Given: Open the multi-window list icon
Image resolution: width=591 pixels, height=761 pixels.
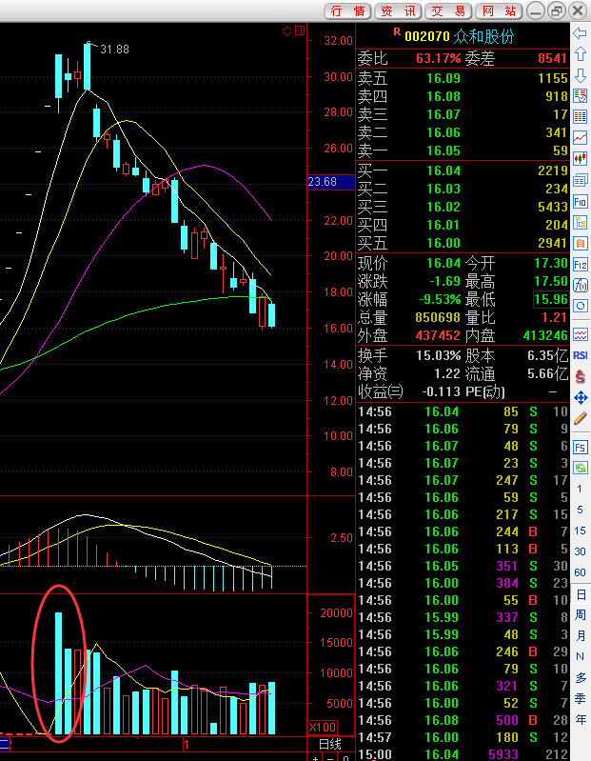Looking at the screenshot, I should pos(581,181).
